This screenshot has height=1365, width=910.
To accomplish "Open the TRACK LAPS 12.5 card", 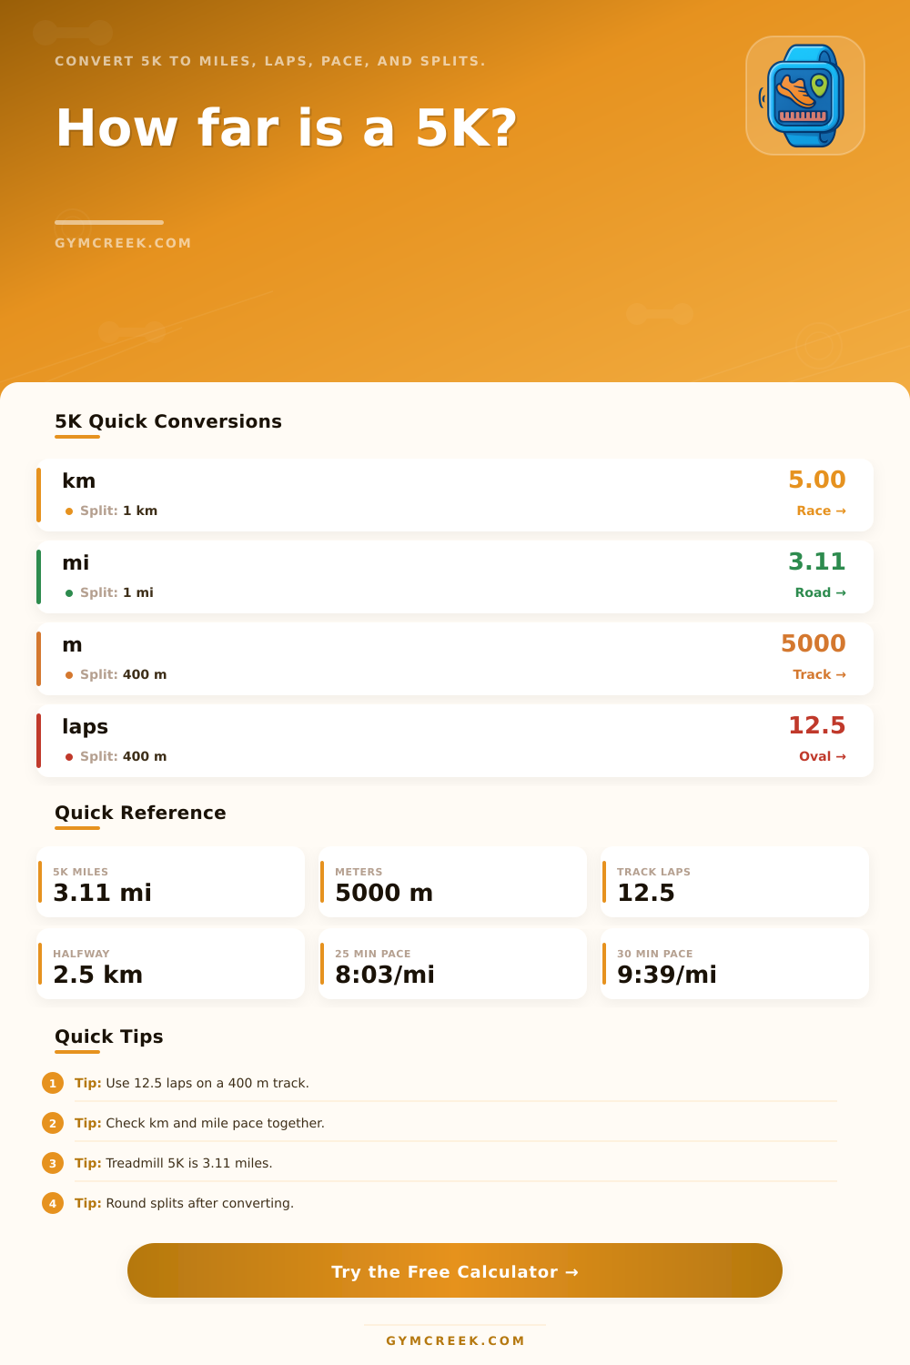I will [x=734, y=882].
